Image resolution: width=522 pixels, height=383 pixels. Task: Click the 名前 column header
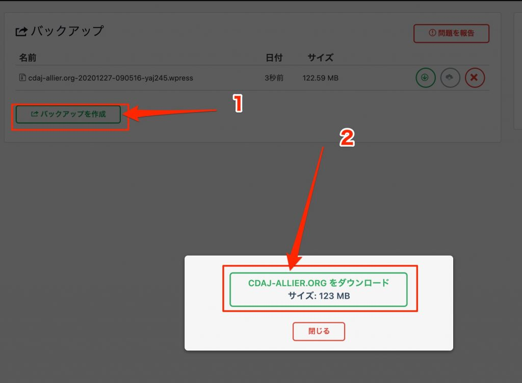[x=28, y=58]
